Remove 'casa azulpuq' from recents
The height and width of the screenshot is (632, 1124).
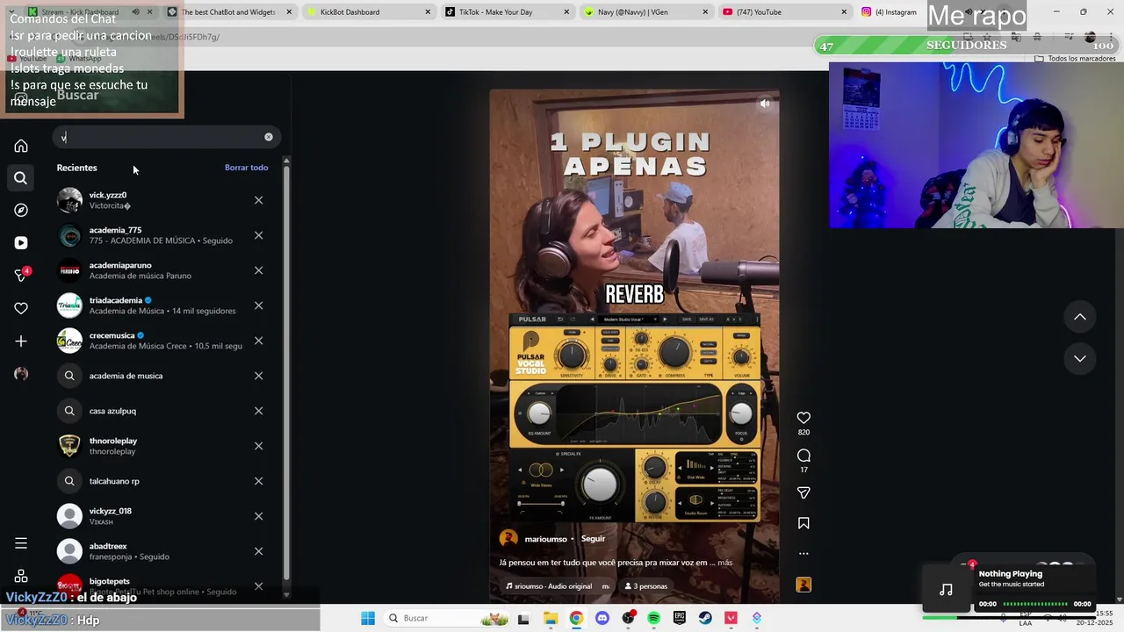(258, 411)
